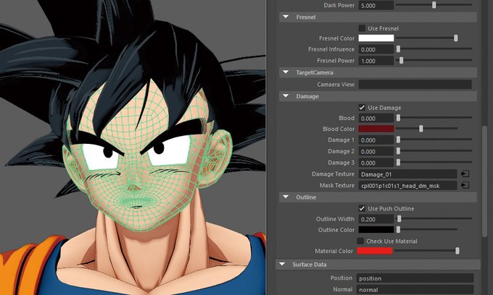Open the black Outline Color swatch

click(376, 230)
